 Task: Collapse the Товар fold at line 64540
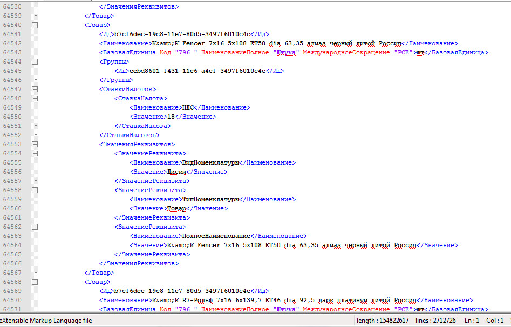point(35,25)
